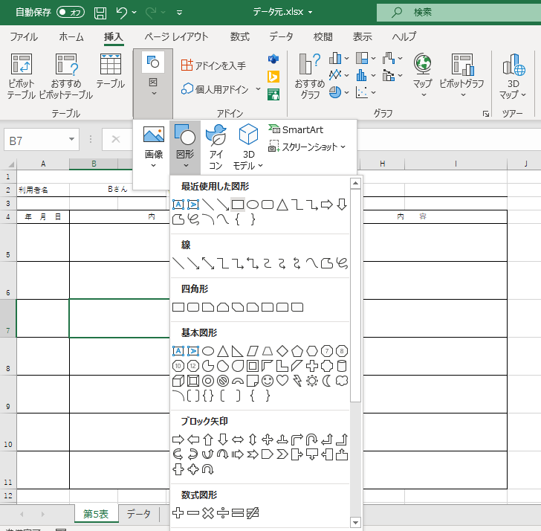Click the Undo arrow icon

point(121,13)
